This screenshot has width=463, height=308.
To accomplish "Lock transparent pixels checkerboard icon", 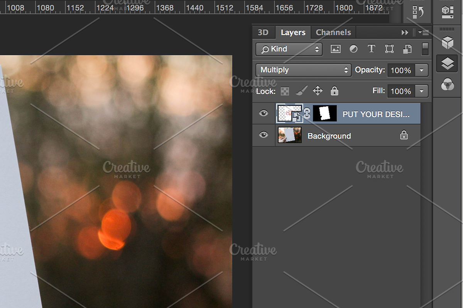I will [285, 91].
